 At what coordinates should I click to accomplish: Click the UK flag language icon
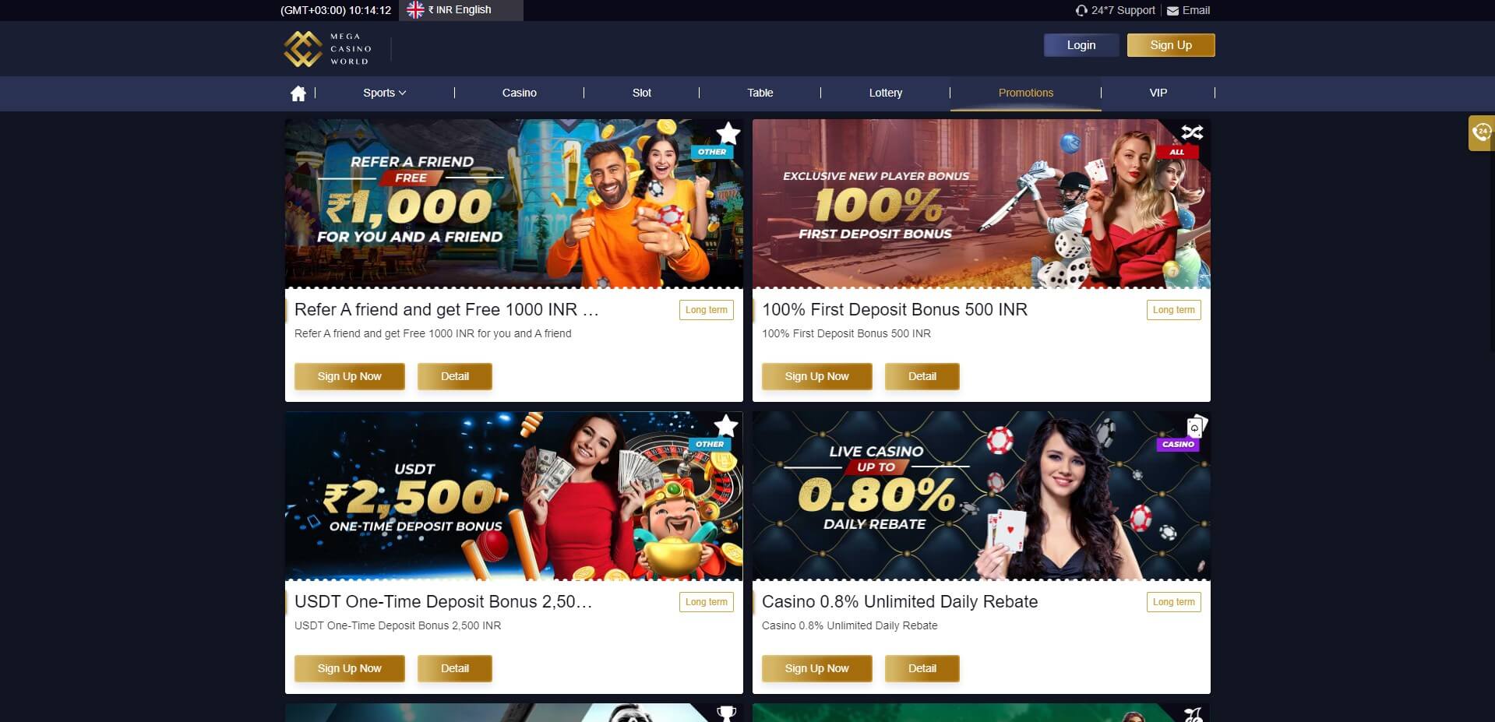[x=415, y=10]
